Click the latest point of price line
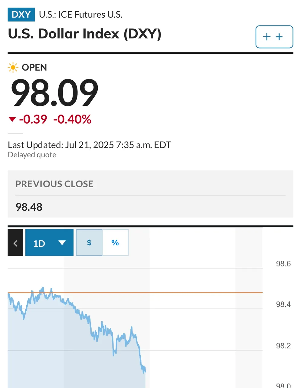Viewport: 301px width, 388px height. tap(146, 370)
